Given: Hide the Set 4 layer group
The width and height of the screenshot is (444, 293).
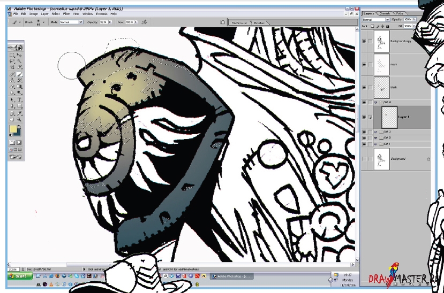Looking at the screenshot, I should click(x=364, y=102).
